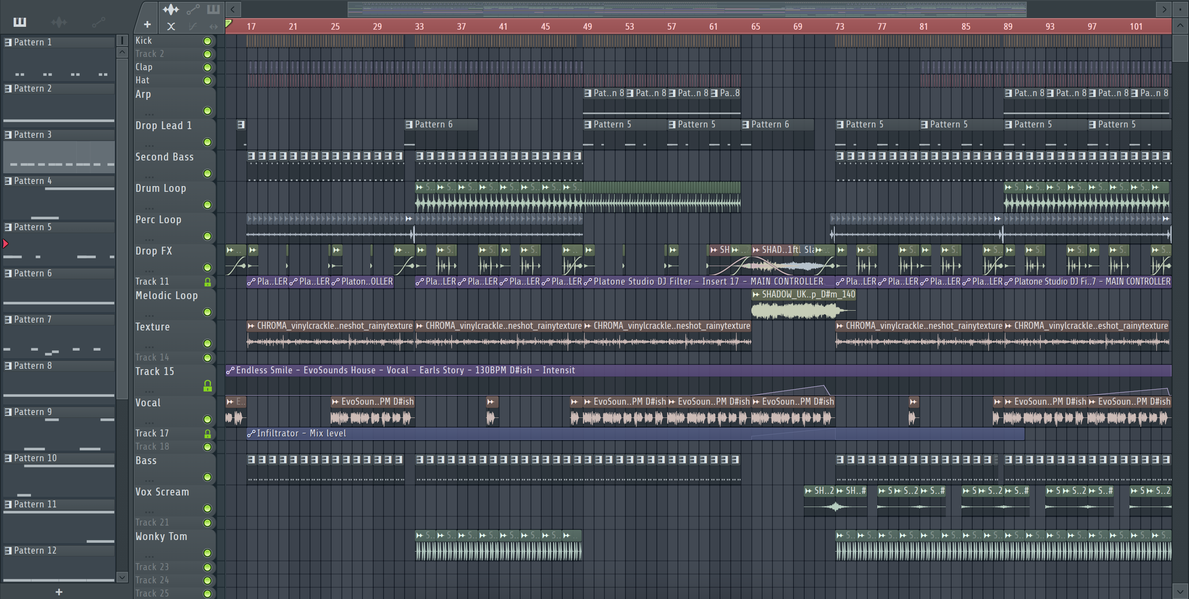1189x599 pixels.
Task: Click the scroll-left arrow of the playlist overview
Action: (232, 9)
